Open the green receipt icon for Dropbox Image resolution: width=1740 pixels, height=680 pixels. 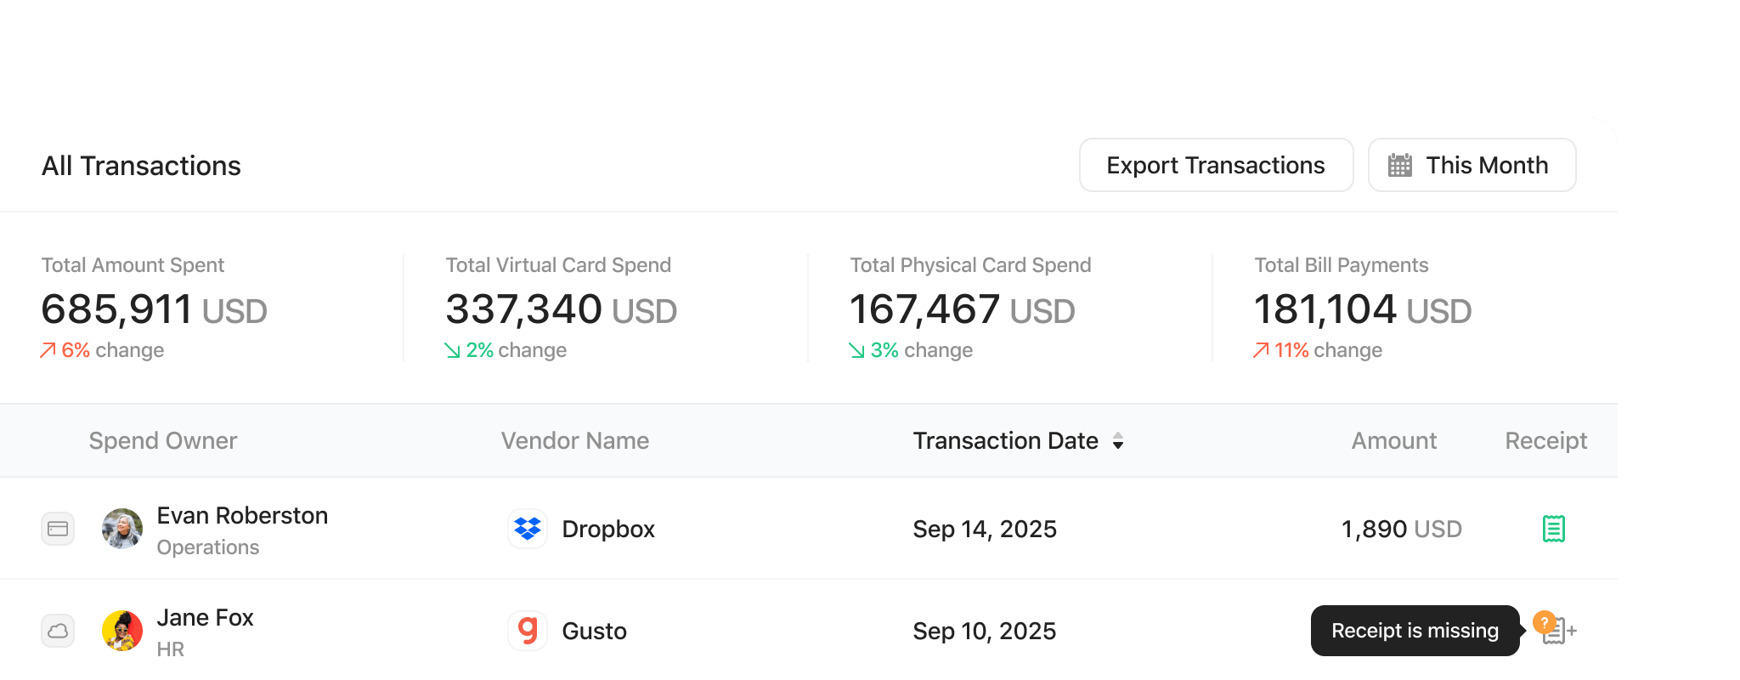(x=1553, y=529)
